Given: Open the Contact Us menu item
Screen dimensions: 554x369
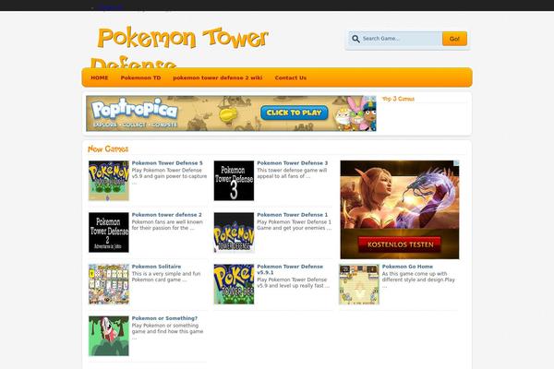Looking at the screenshot, I should coord(291,77).
